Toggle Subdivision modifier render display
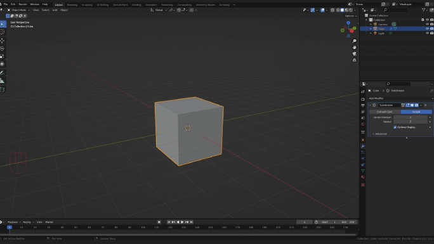 [x=416, y=105]
